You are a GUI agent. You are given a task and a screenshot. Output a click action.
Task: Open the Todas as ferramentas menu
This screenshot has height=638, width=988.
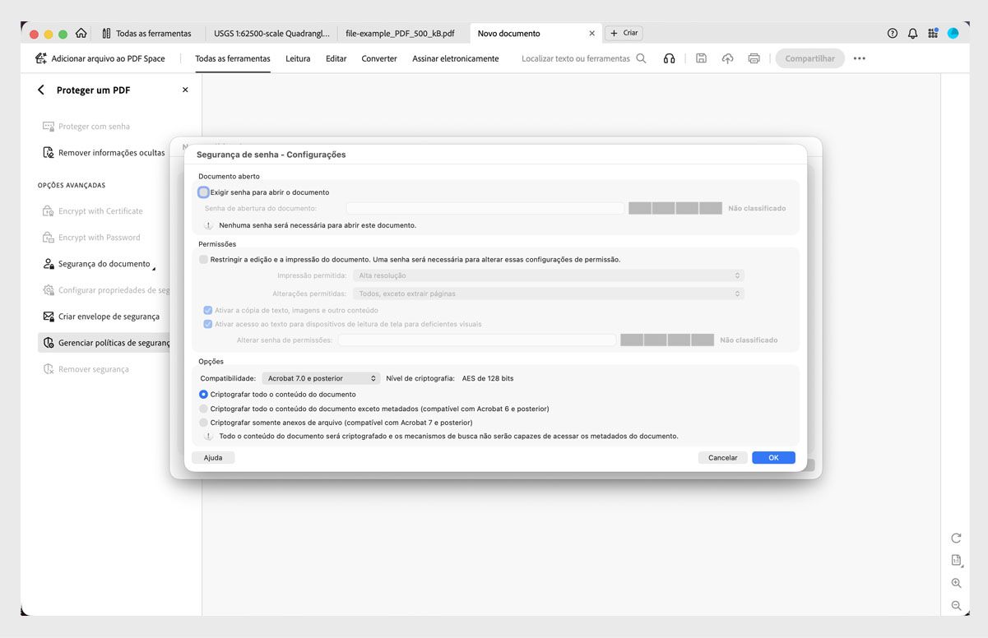pos(233,58)
